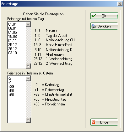Select 01.01 in the fixed holidays list
This screenshot has width=124, height=132.
tap(17, 24)
